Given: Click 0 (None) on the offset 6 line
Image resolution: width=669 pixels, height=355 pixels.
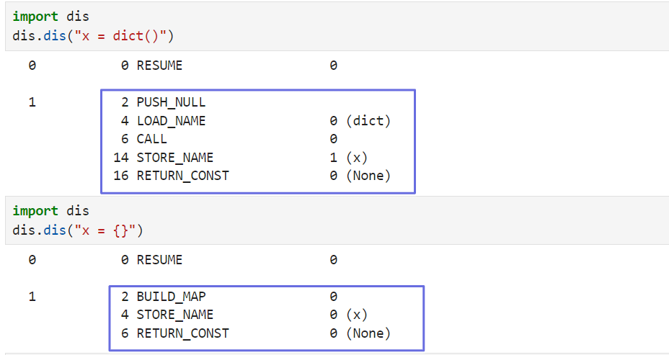Looking at the screenshot, I should pos(360,333).
